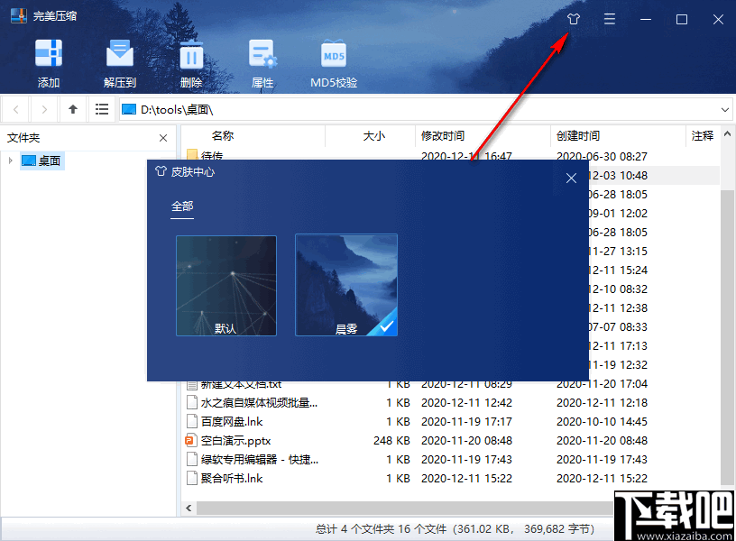736x541 pixels.
Task: Go forward with the right arrow
Action: (44, 109)
